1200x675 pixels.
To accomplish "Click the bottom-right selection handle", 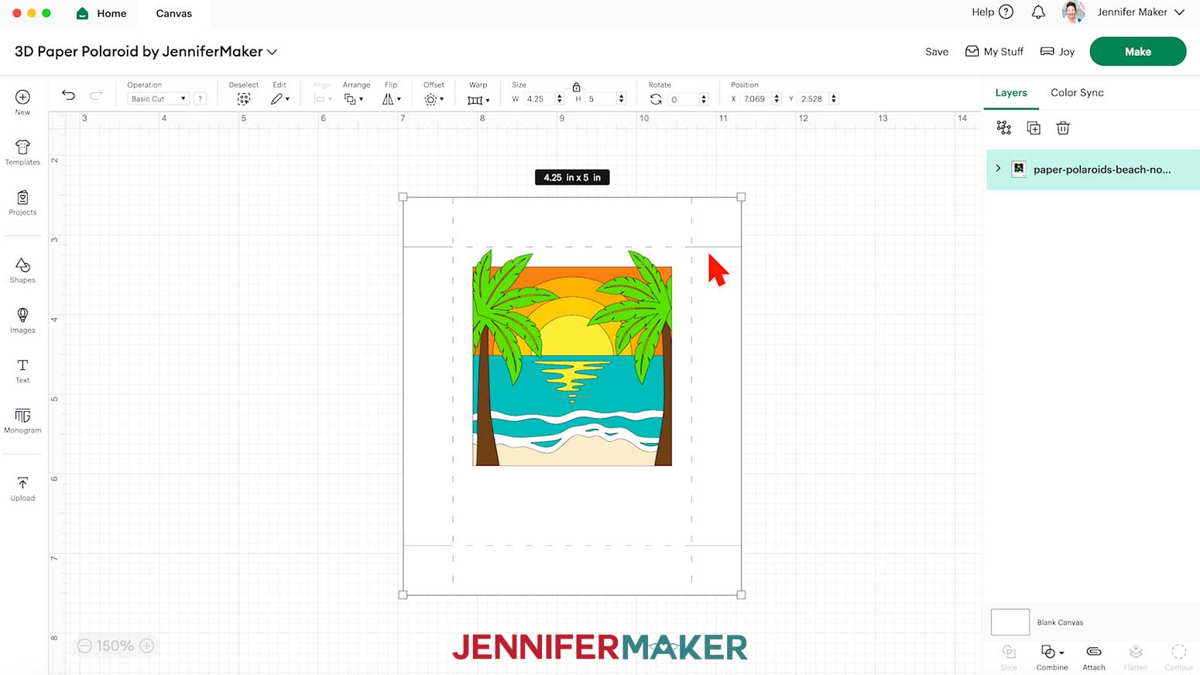I will [x=741, y=594].
